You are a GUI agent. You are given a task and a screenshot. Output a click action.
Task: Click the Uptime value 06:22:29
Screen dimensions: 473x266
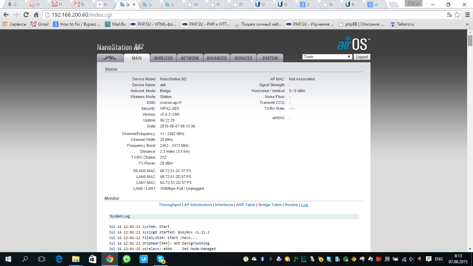pos(167,120)
